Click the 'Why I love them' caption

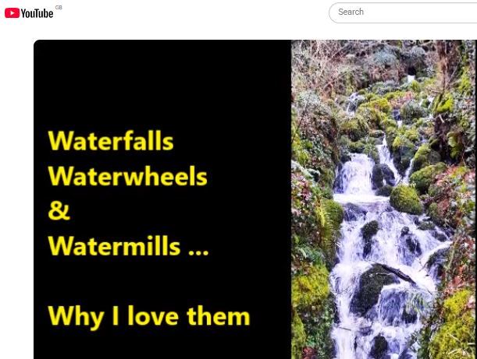[x=149, y=316]
